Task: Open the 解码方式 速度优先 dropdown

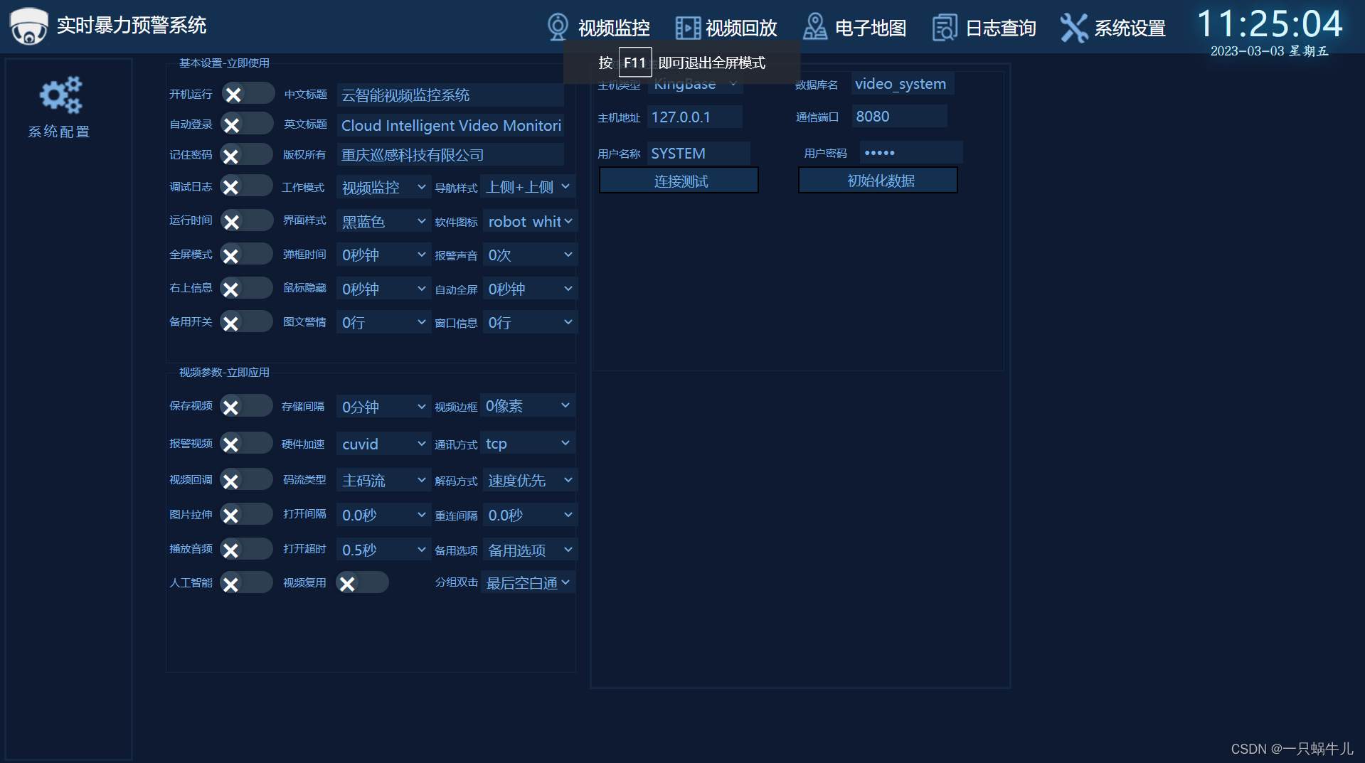Action: coord(529,480)
